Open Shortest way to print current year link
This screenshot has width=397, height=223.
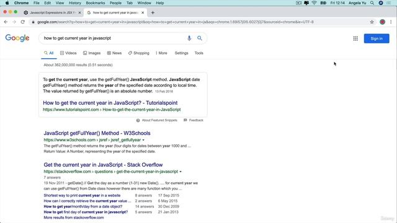point(82,196)
